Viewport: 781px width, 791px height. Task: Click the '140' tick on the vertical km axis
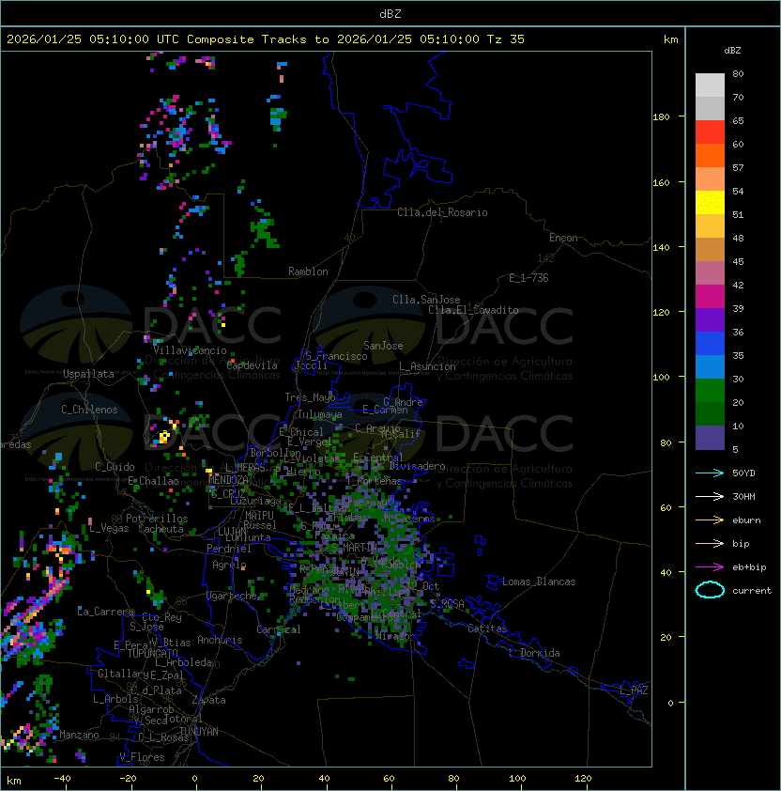pos(661,247)
